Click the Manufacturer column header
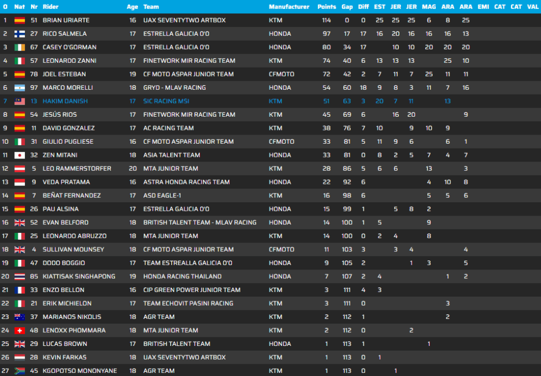This screenshot has height=376, width=541. [x=289, y=7]
